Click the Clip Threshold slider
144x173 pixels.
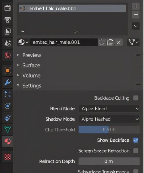click(x=109, y=130)
